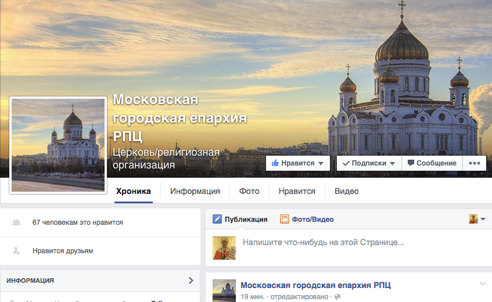Image resolution: width=492 pixels, height=302 pixels.
Task: Open the post-as identity selector dropdown
Action: click(x=477, y=219)
